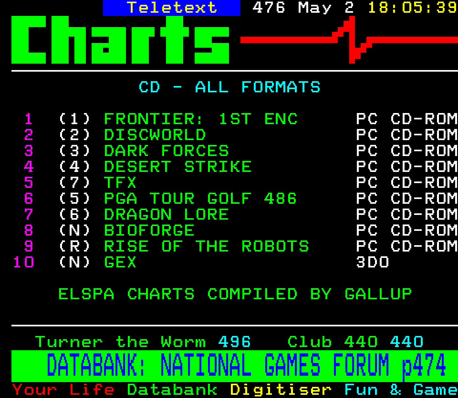The height and width of the screenshot is (398, 458).
Task: Click the clock reading 18:05:39
Action: point(413,8)
